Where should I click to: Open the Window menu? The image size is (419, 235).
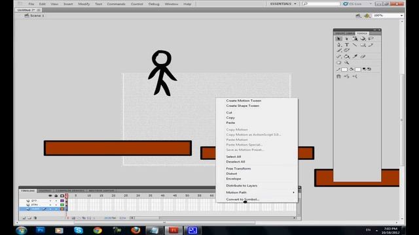coord(172,4)
